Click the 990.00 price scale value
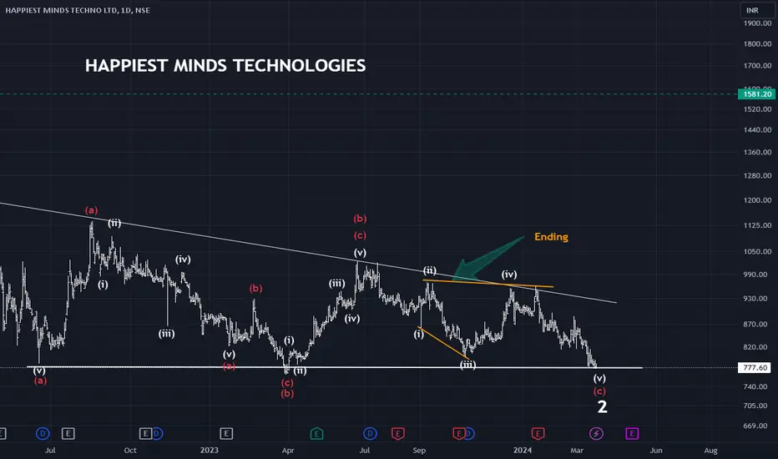This screenshot has width=778, height=459. tap(755, 275)
